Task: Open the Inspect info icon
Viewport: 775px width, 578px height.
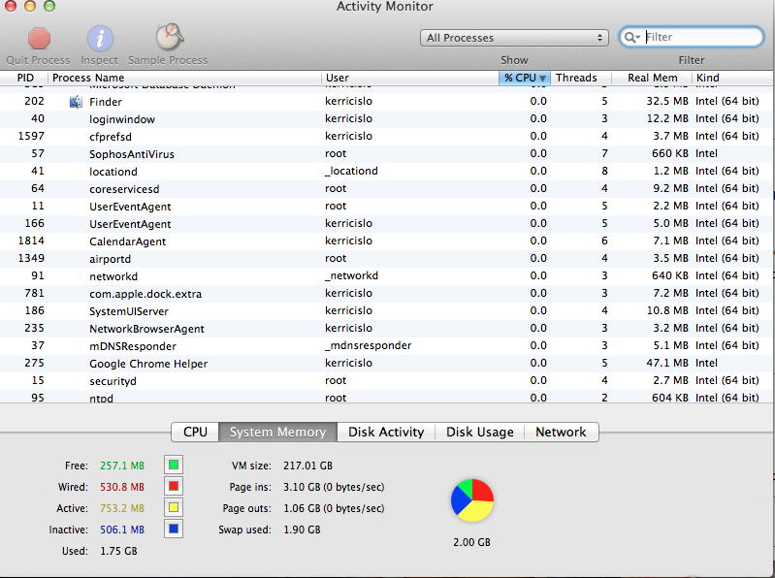Action: click(100, 39)
